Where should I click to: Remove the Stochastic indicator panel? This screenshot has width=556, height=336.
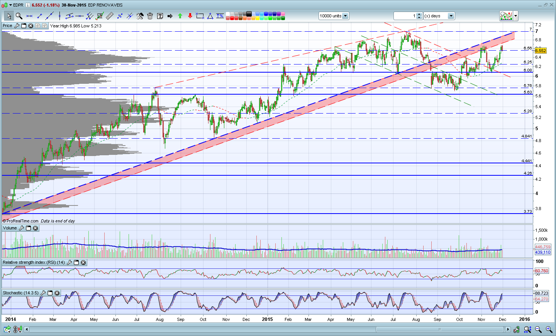(x=57, y=293)
